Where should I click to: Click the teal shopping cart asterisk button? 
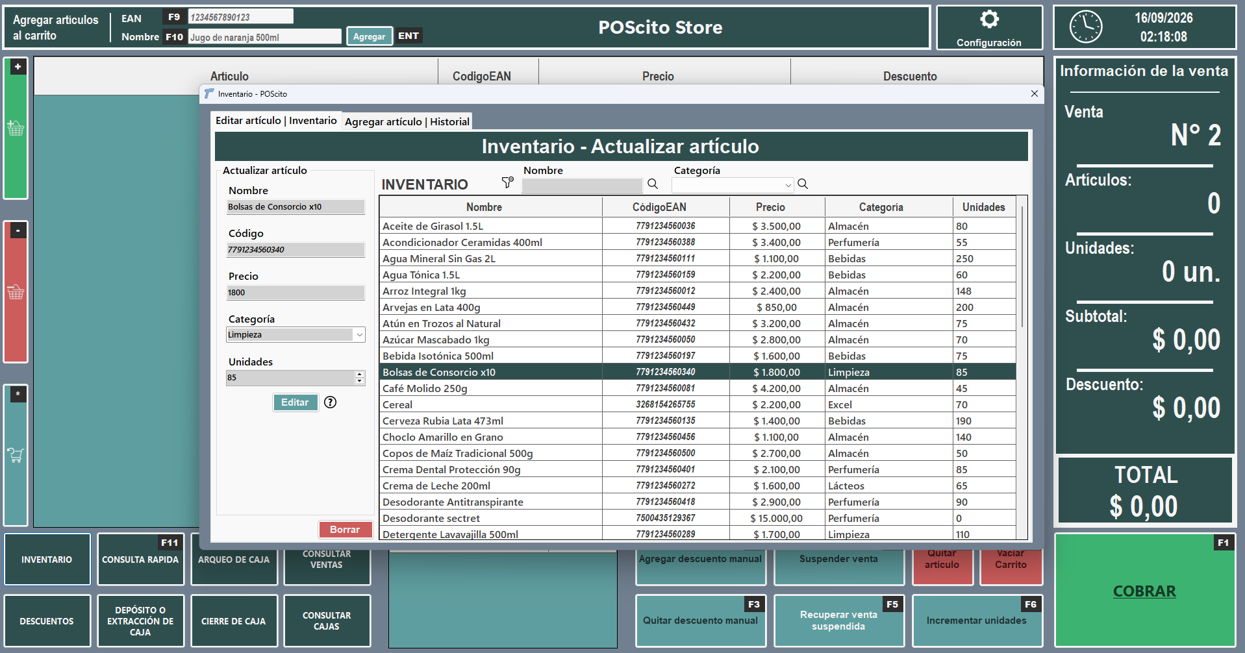pos(16,456)
